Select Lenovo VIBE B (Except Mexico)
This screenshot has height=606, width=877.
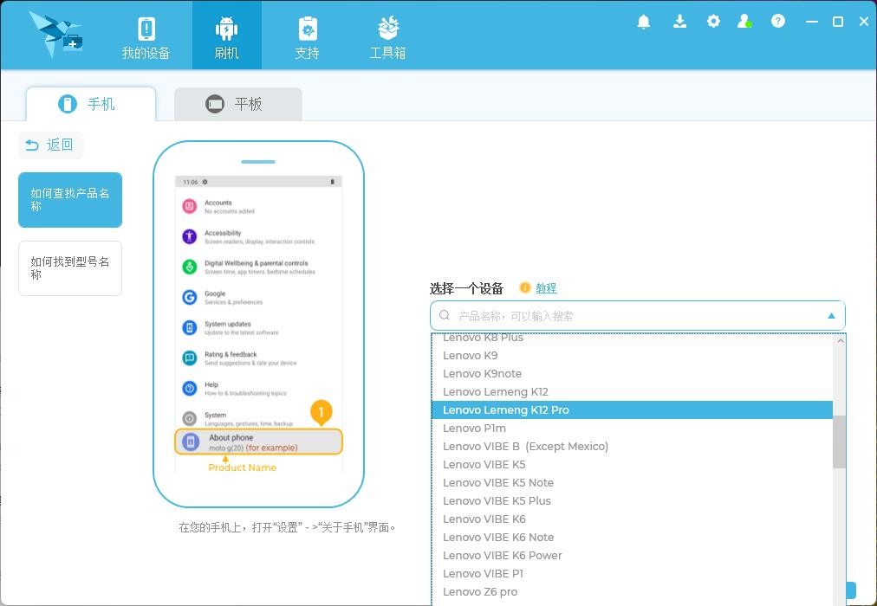pos(632,446)
